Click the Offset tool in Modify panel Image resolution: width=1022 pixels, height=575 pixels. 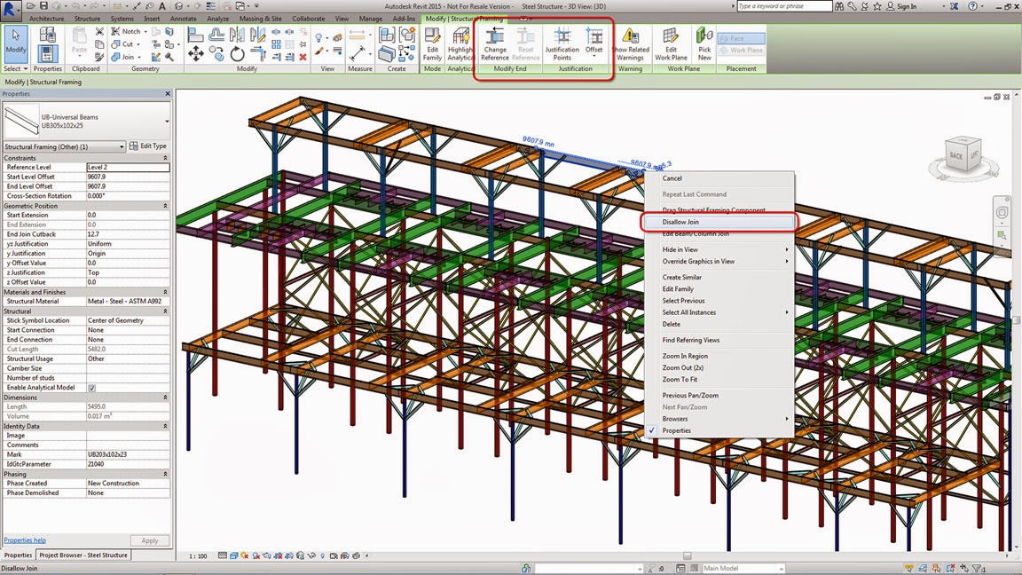point(216,34)
